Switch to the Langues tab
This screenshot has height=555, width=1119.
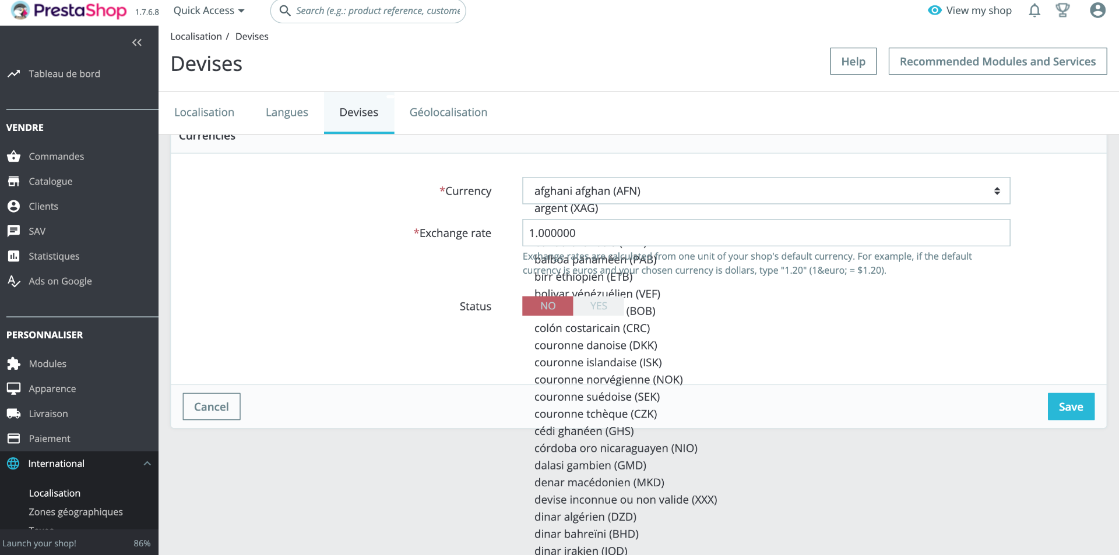click(x=287, y=112)
